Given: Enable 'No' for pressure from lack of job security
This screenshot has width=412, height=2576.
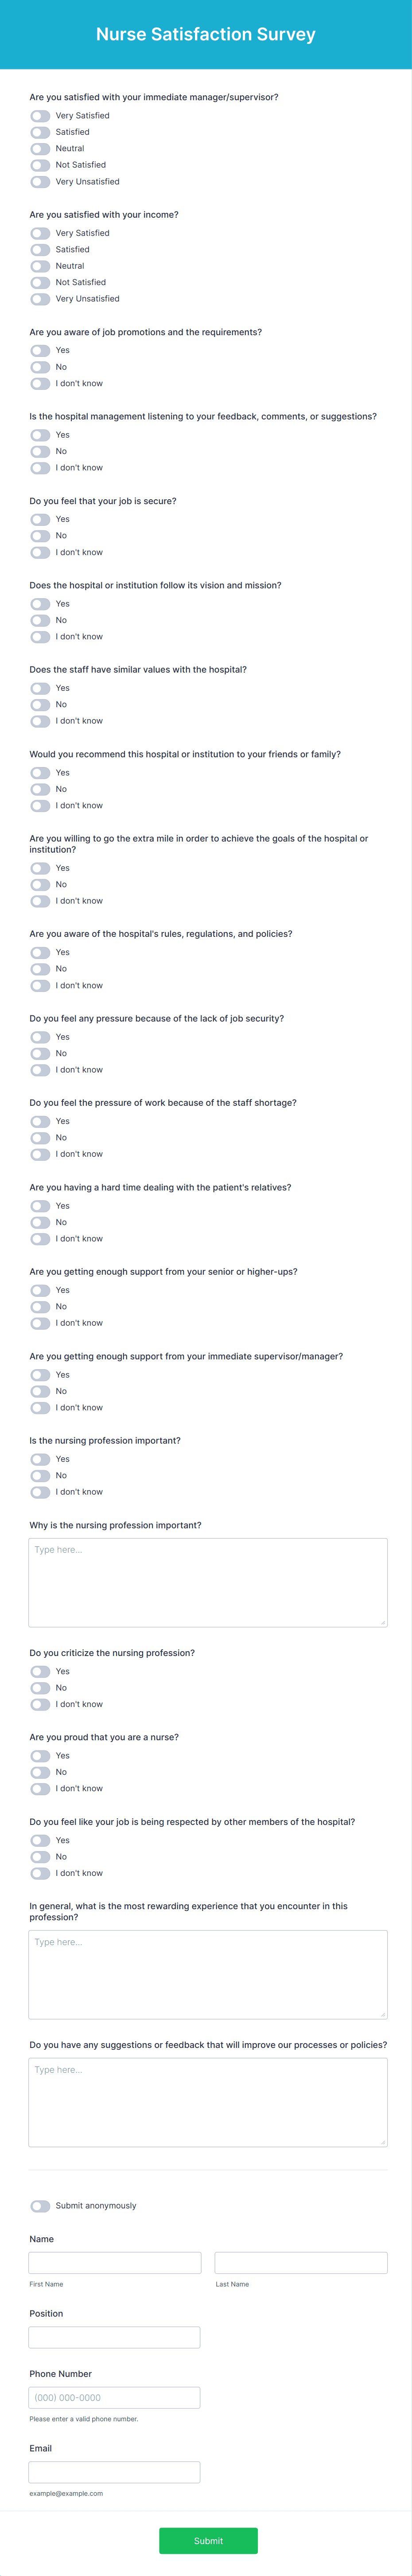Looking at the screenshot, I should click(x=40, y=1052).
